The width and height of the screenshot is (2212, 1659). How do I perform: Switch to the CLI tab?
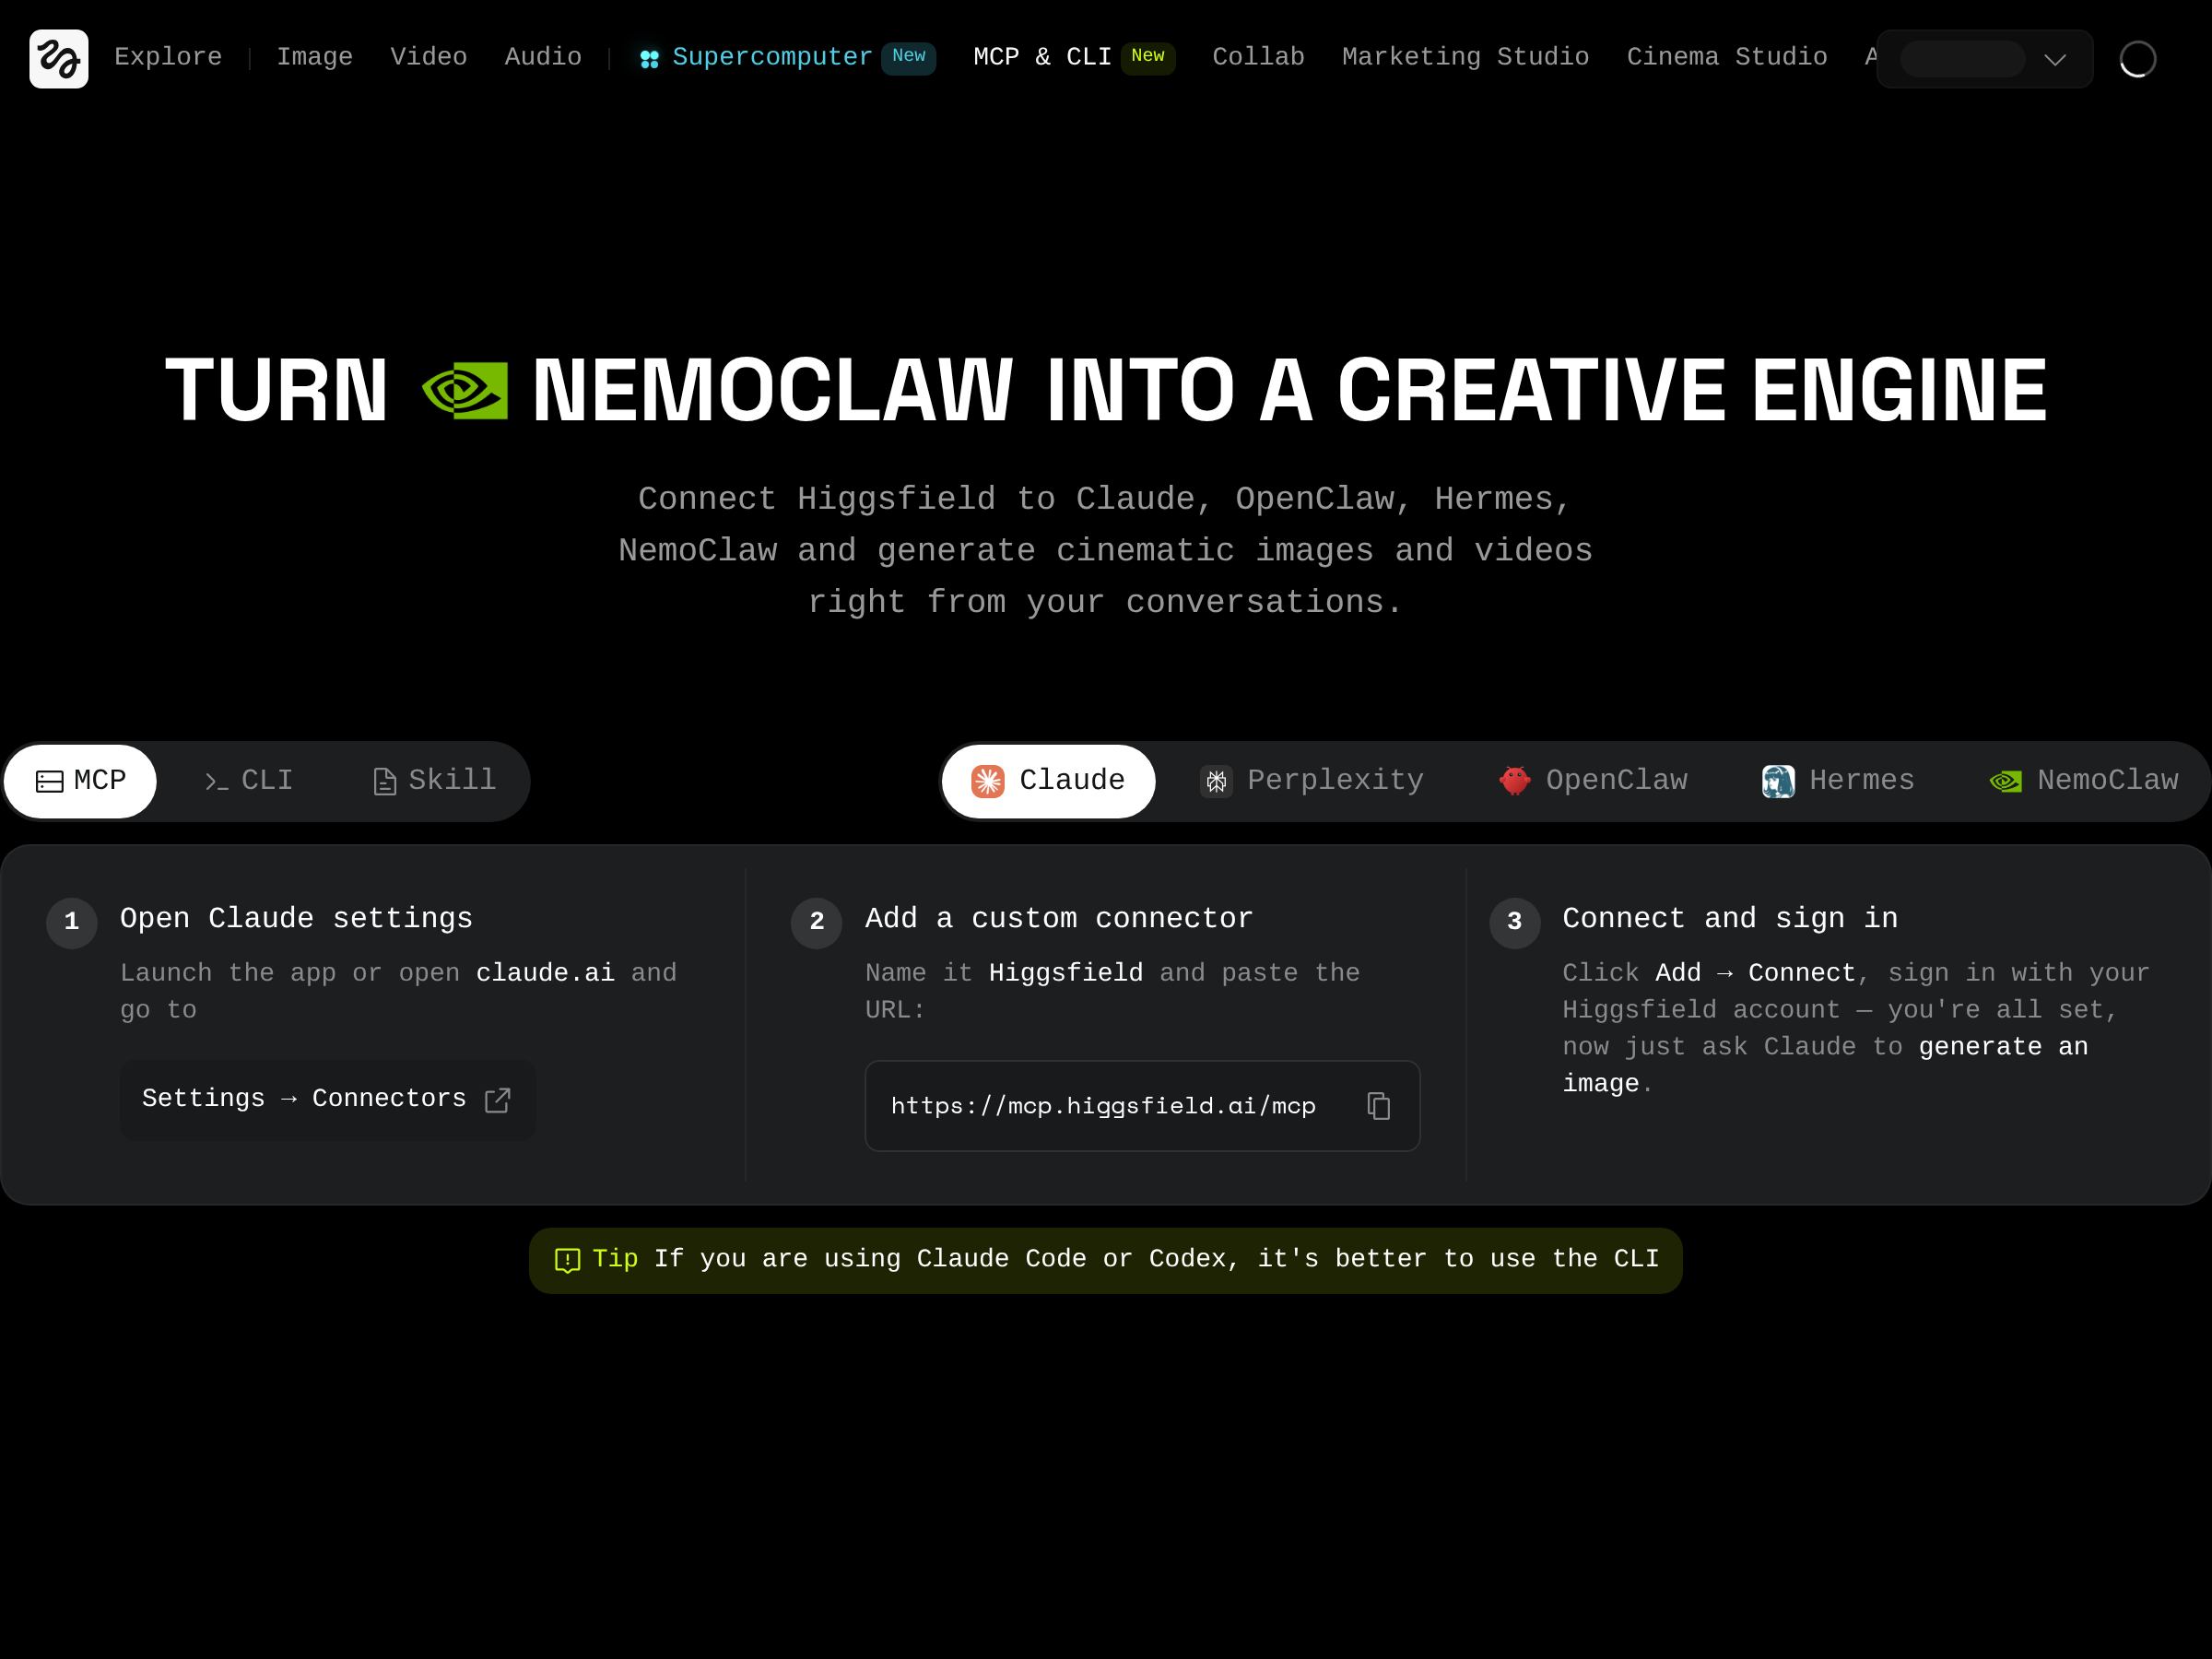tap(248, 781)
